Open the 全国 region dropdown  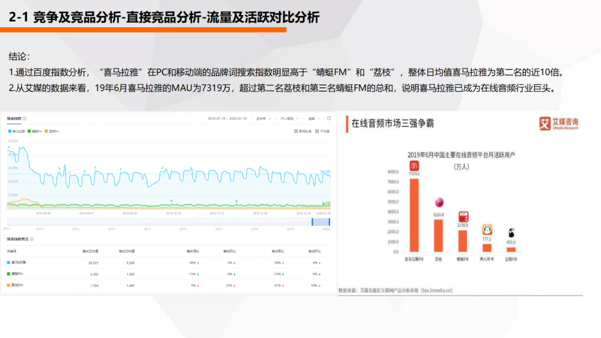point(314,118)
